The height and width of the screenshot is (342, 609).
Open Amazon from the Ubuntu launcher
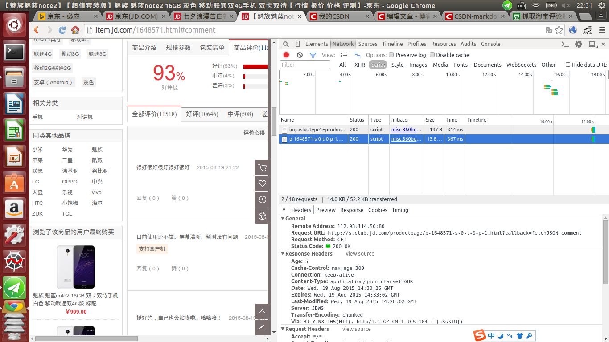coord(14,209)
